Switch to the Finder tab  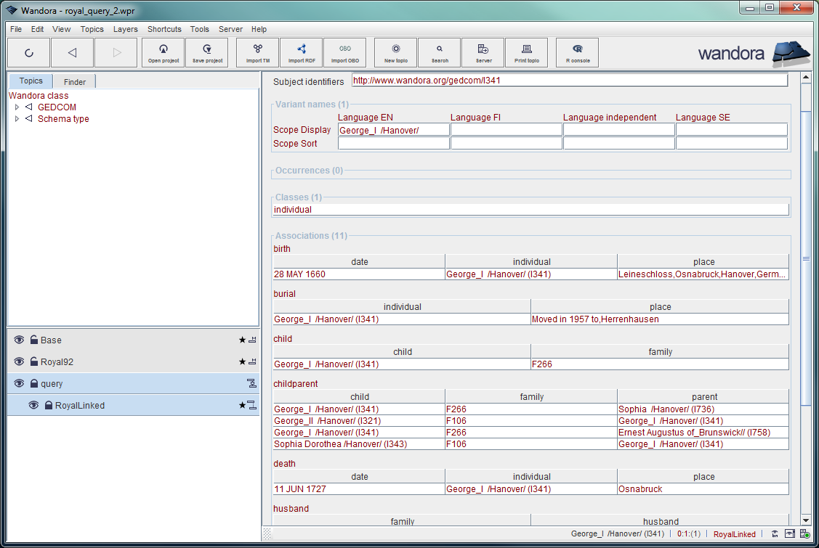point(74,82)
